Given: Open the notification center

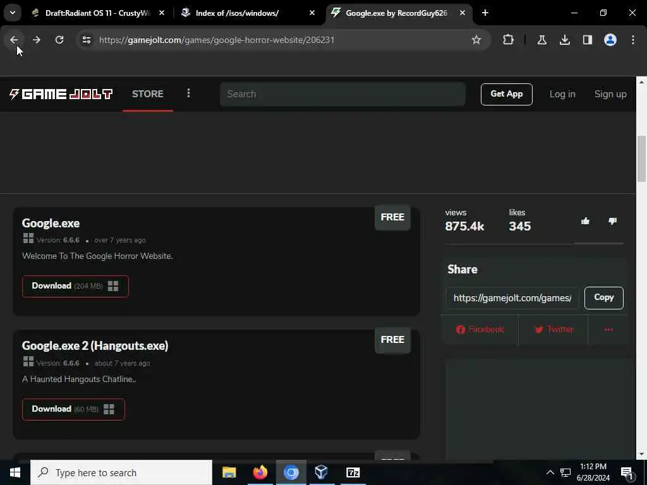Looking at the screenshot, I should click(627, 474).
